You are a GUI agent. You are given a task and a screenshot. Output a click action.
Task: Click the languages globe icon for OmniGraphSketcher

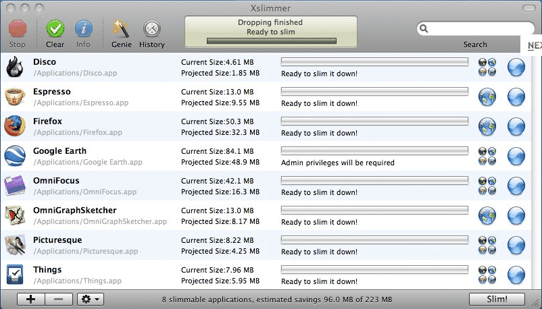487,216
